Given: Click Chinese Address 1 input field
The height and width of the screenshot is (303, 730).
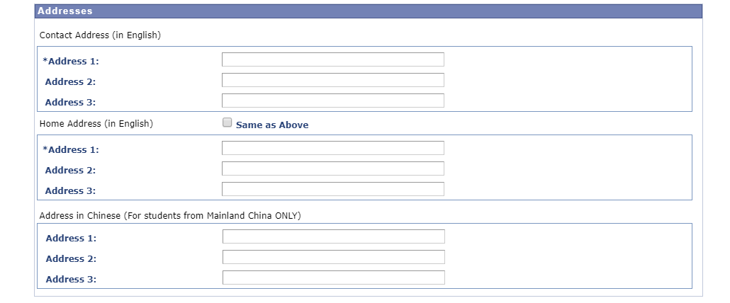Looking at the screenshot, I should point(333,236).
